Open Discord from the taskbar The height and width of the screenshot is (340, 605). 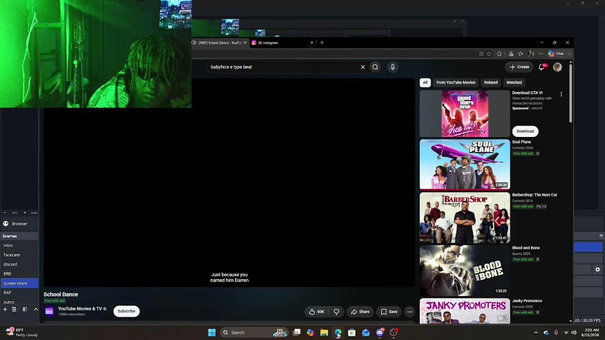point(380,332)
